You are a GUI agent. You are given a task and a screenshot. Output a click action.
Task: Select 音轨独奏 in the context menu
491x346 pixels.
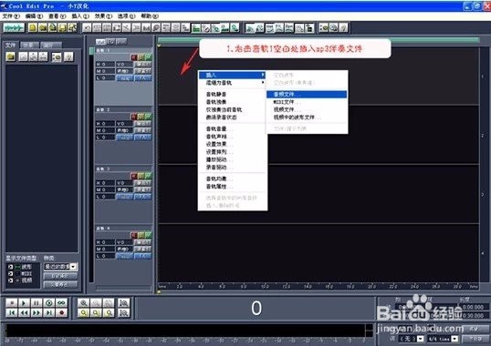pos(233,102)
